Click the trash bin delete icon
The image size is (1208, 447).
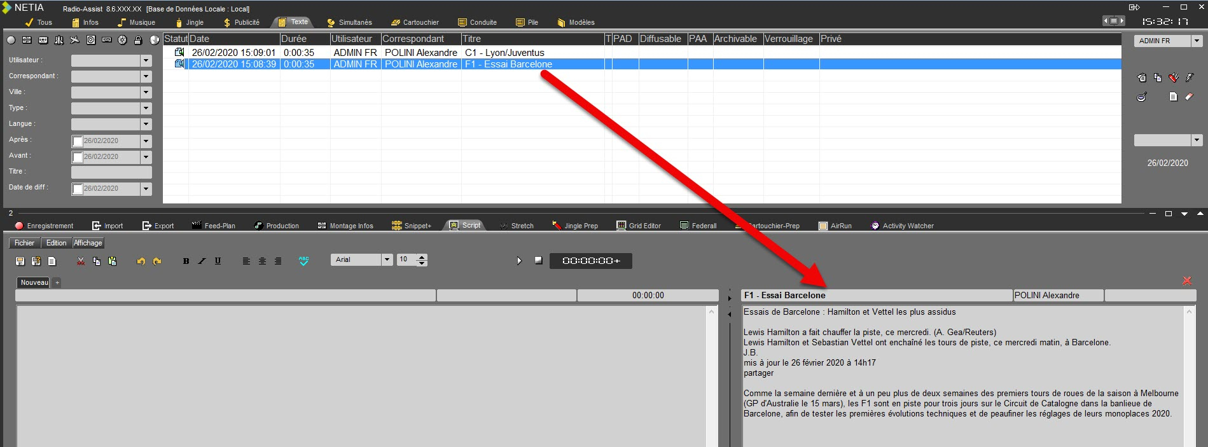coord(1142,78)
